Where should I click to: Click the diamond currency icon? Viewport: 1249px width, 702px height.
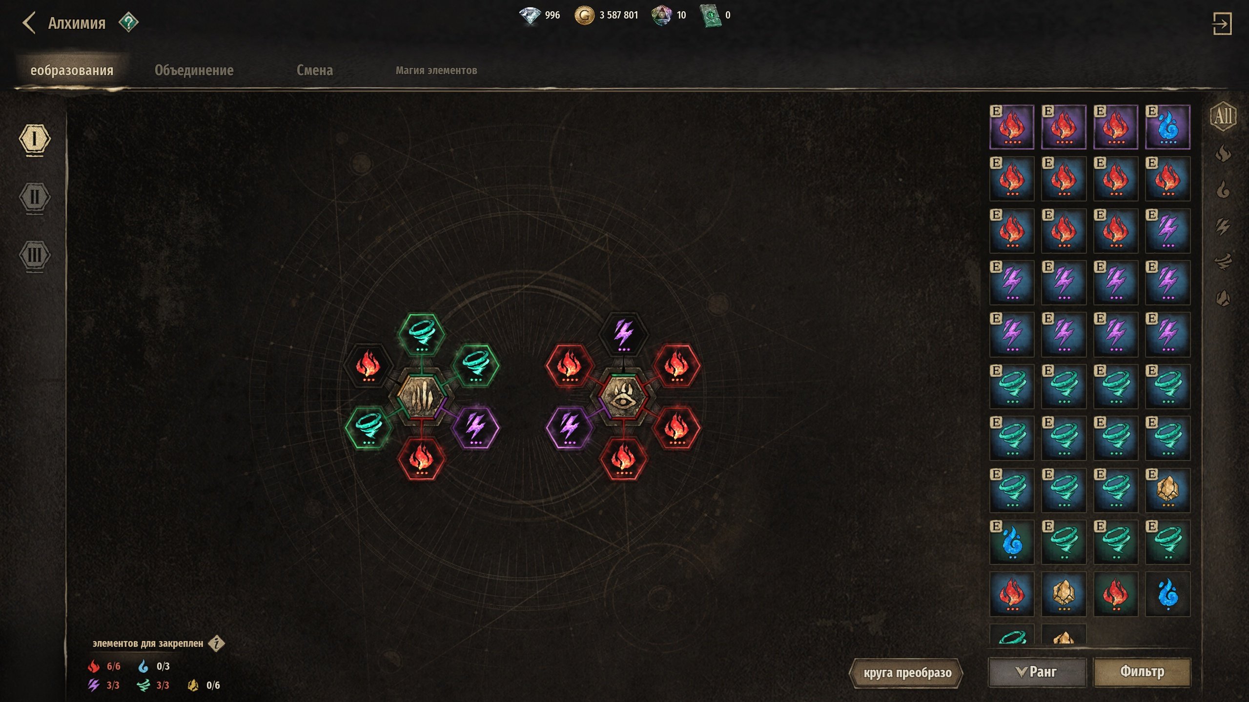tap(530, 15)
